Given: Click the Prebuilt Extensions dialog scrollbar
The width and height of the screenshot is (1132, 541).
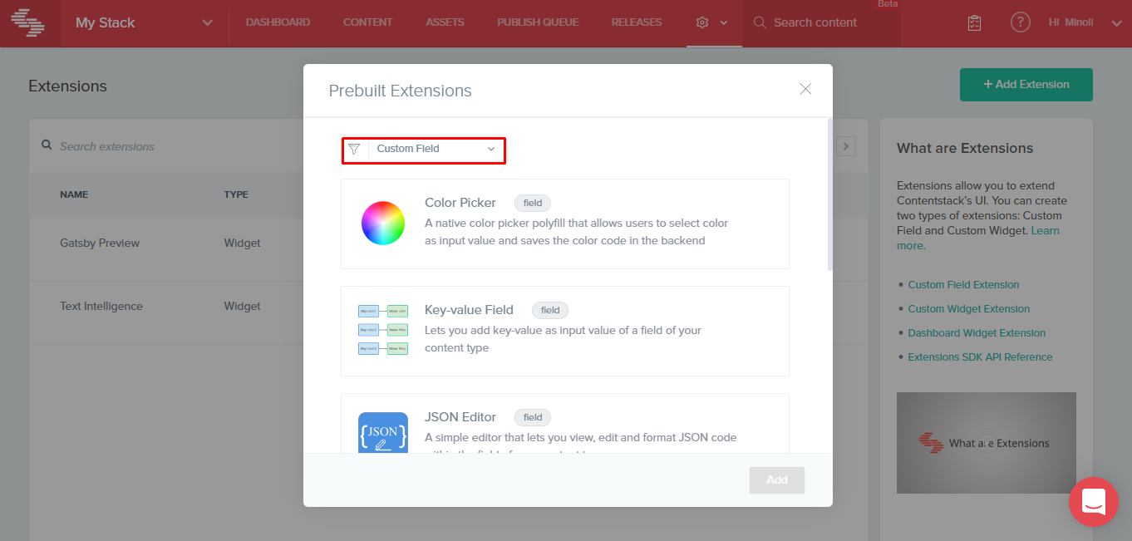Looking at the screenshot, I should pyautogui.click(x=829, y=194).
